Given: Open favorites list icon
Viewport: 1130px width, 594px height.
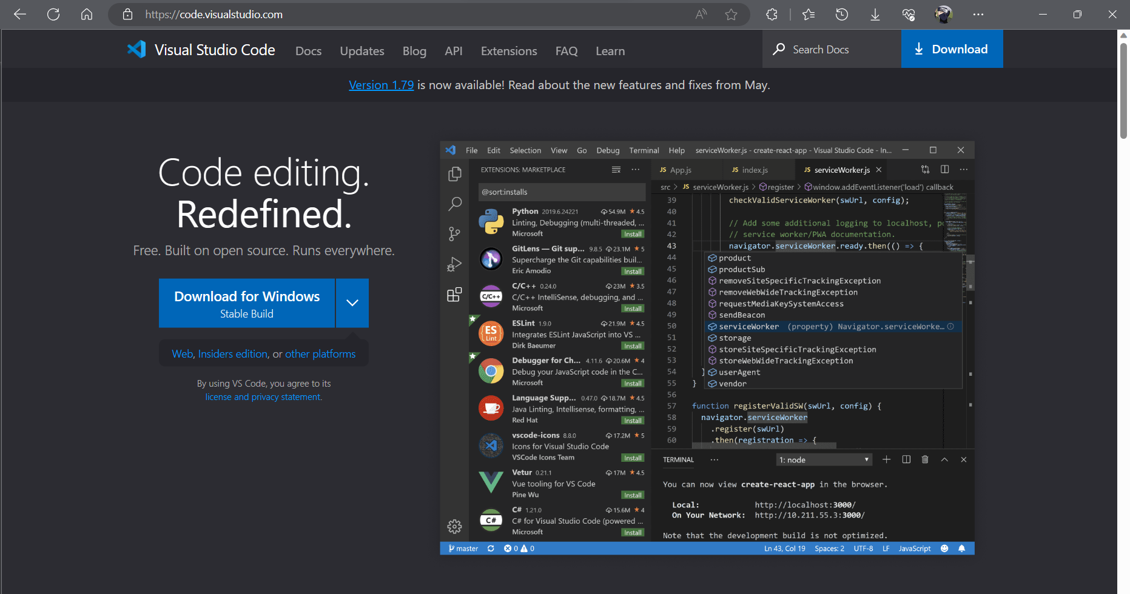Looking at the screenshot, I should [809, 15].
